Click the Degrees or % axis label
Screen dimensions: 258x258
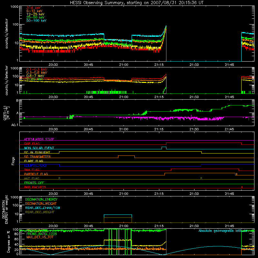pos(8,242)
